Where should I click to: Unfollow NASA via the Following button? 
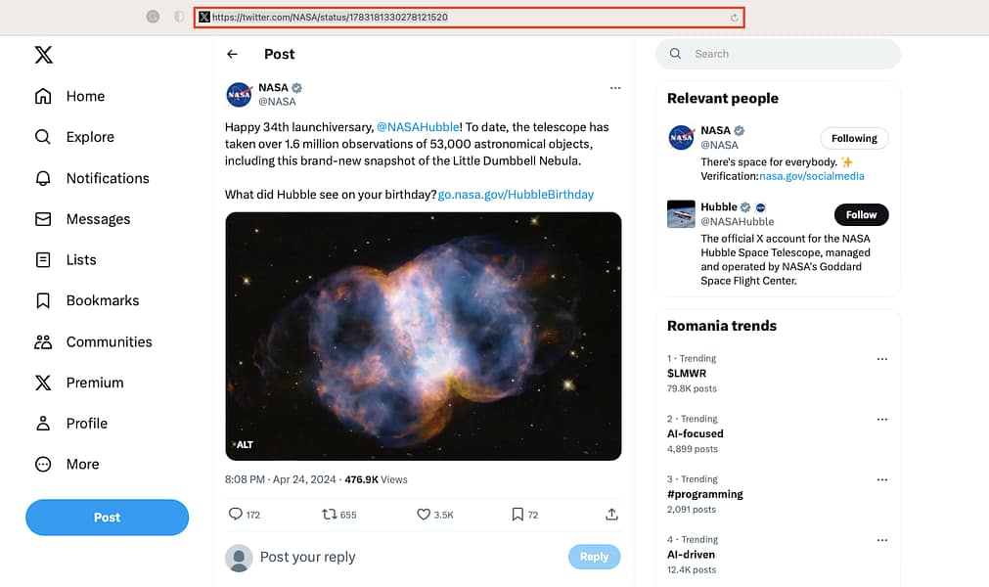pyautogui.click(x=853, y=138)
